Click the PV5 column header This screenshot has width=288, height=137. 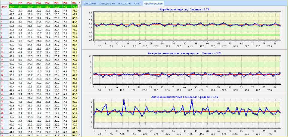(x=67, y=3)
